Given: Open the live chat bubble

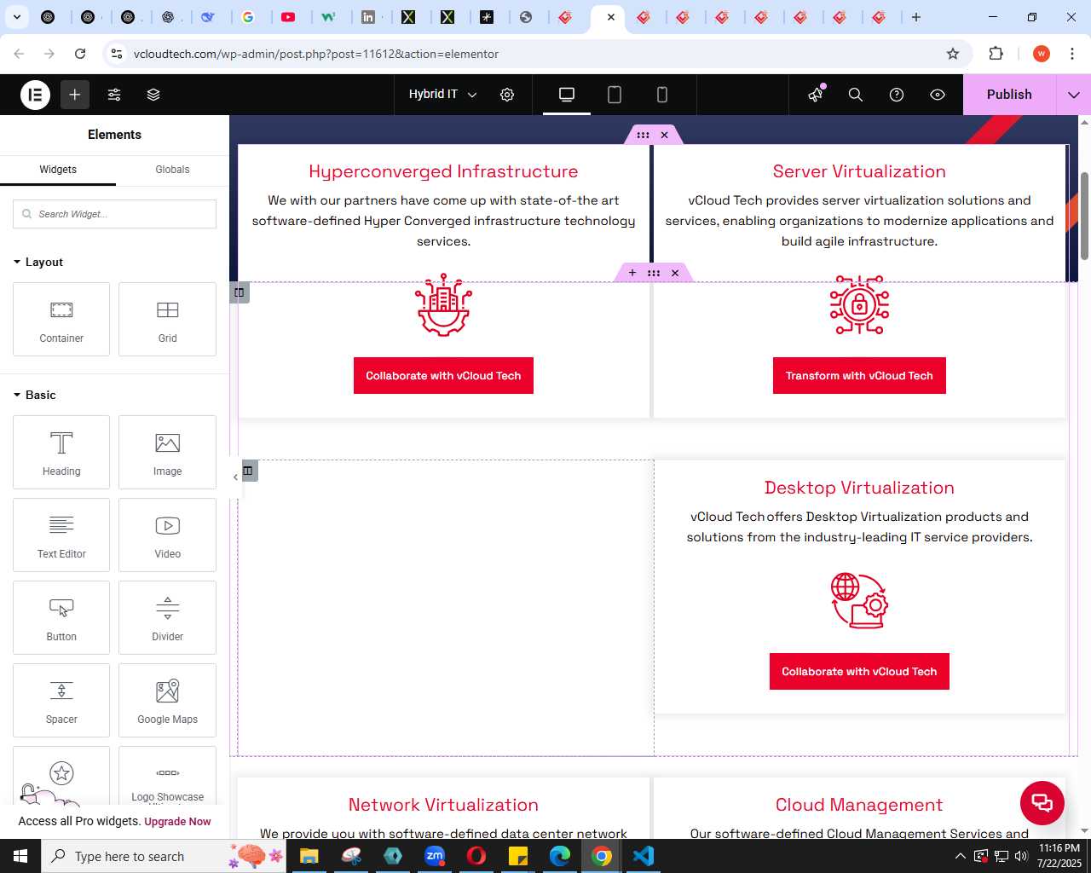Looking at the screenshot, I should pyautogui.click(x=1042, y=803).
